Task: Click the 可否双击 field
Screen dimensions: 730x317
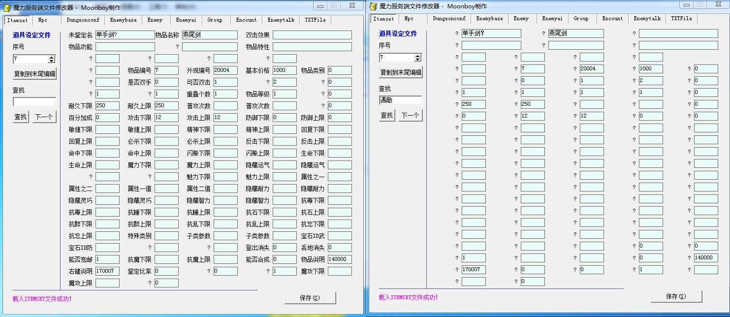Action: [225, 82]
